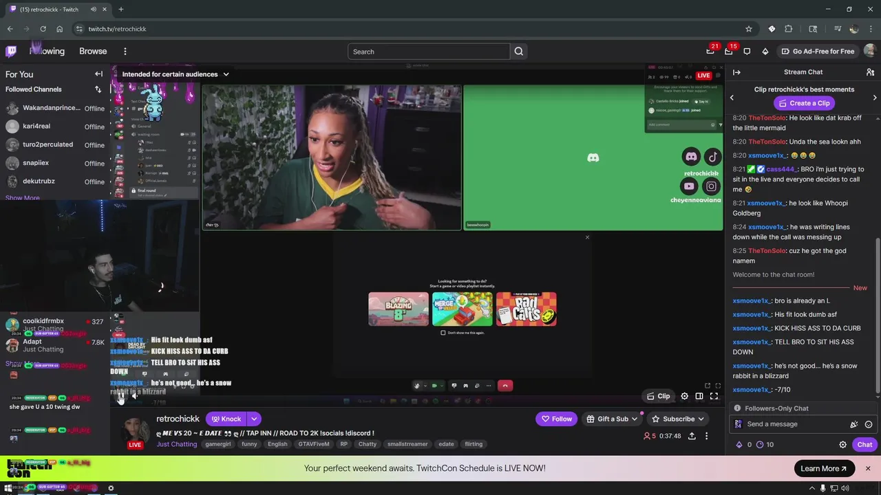Screen dimensions: 881x495
Task: Reload the page in Chrome
Action: [43, 29]
